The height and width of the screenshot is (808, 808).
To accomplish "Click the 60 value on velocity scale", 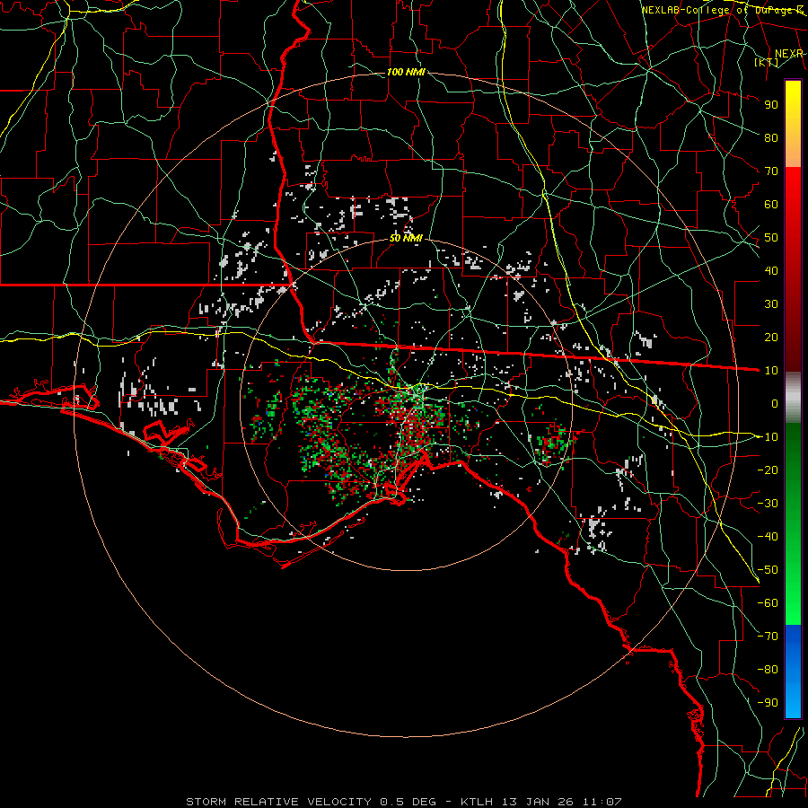I will click(771, 204).
